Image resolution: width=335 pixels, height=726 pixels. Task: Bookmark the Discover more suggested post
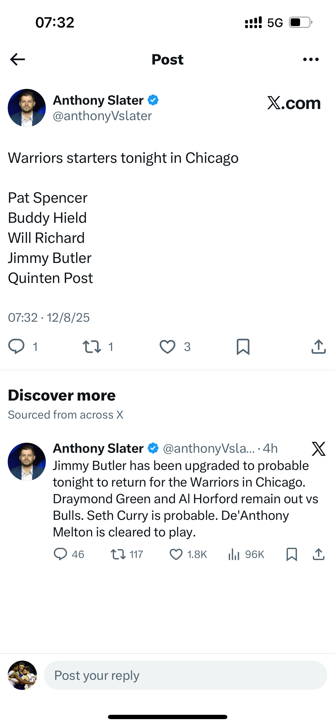(x=291, y=554)
